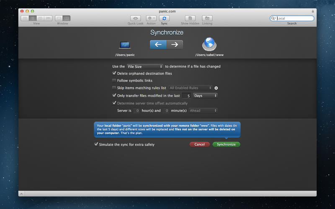Image resolution: width=335 pixels, height=209 pixels.
Task: Open All Enabled Rules dropdown
Action: point(191,88)
